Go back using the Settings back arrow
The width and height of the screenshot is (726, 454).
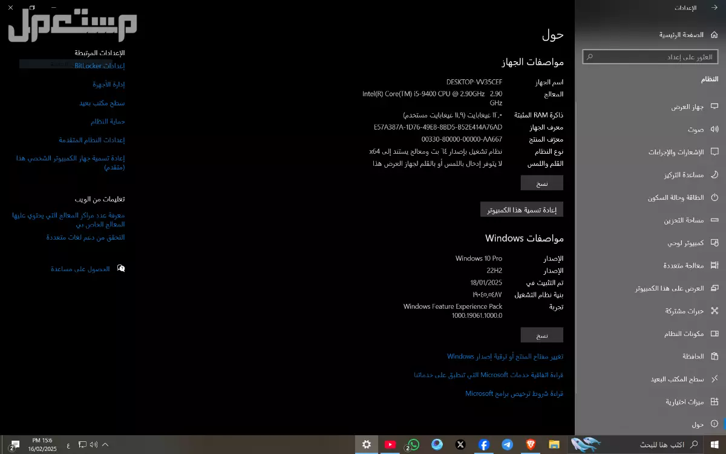coord(715,8)
